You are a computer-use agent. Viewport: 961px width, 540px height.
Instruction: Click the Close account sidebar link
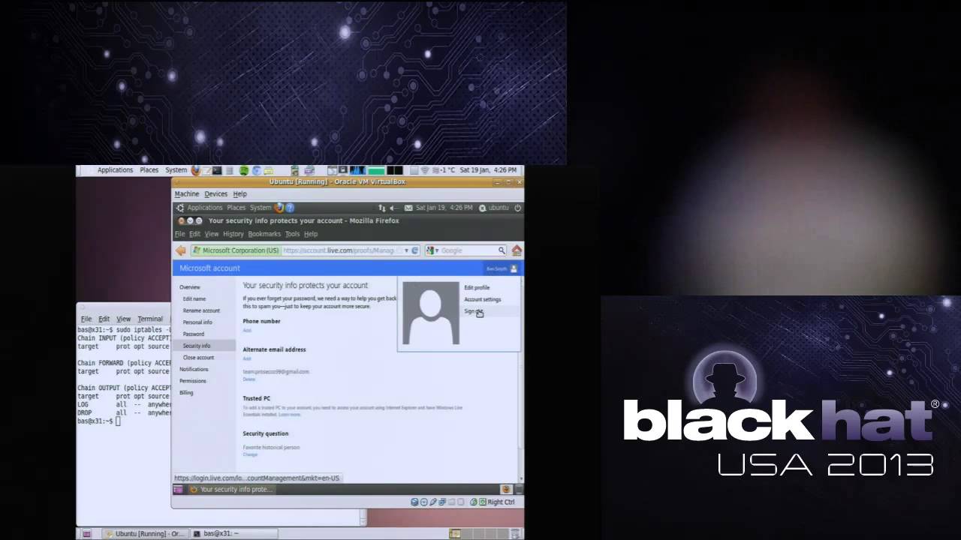coord(198,358)
